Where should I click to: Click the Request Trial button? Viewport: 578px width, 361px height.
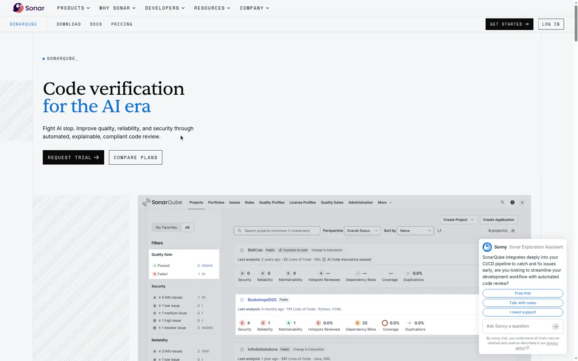[x=73, y=157]
